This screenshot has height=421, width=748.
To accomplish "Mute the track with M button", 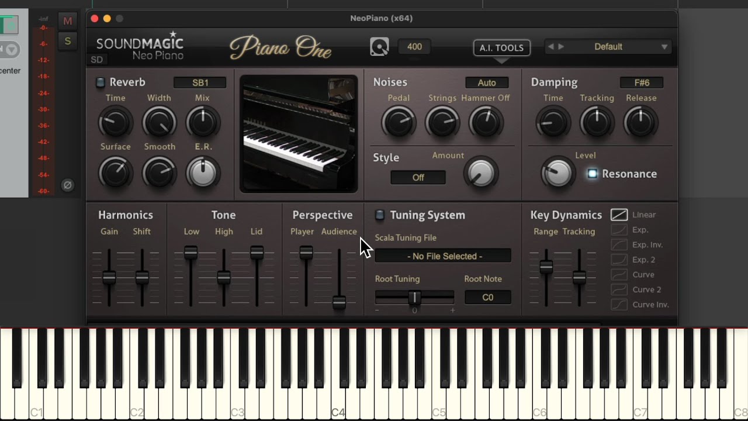I will [x=68, y=21].
